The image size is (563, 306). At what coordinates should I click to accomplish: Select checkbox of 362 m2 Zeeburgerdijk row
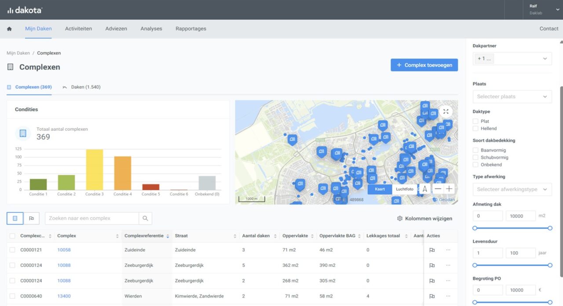(x=12, y=265)
